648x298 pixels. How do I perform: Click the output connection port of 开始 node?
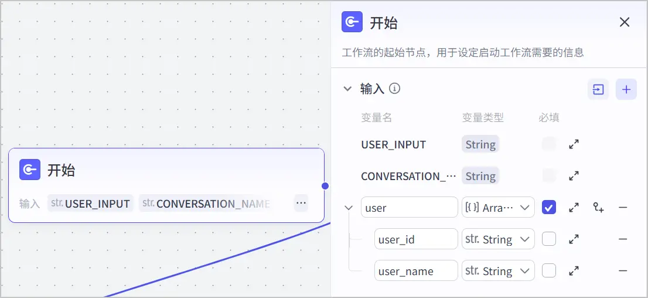pos(325,186)
